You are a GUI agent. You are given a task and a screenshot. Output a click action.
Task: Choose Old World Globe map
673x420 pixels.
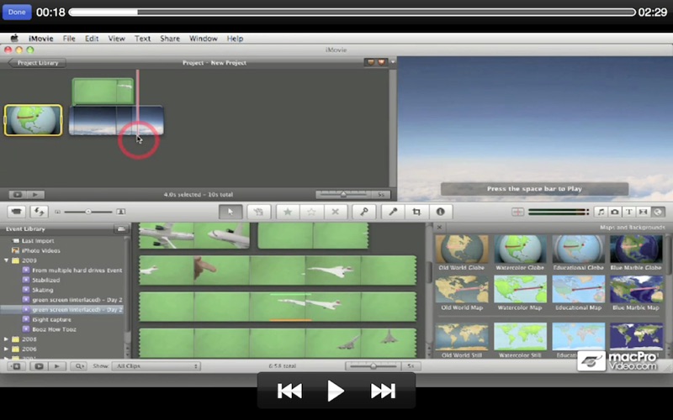(x=461, y=249)
